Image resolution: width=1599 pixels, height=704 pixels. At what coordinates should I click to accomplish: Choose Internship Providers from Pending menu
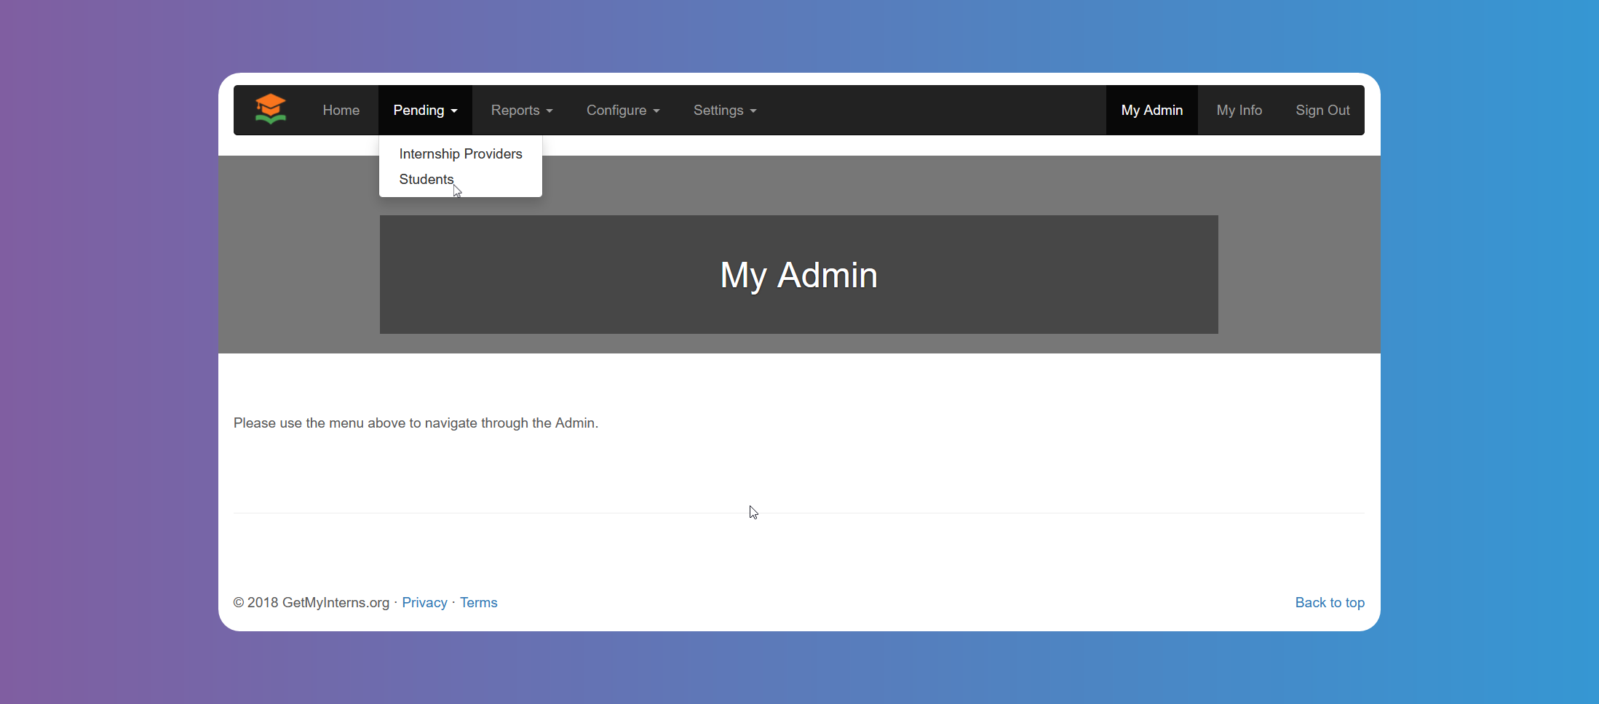pos(460,154)
